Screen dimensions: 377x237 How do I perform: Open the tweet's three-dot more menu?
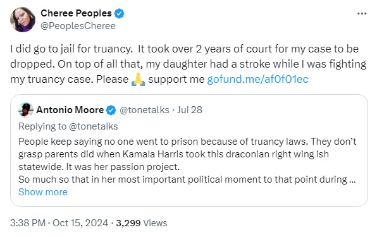coord(362,14)
